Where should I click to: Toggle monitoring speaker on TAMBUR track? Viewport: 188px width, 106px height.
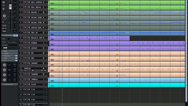pyautogui.click(x=29, y=74)
